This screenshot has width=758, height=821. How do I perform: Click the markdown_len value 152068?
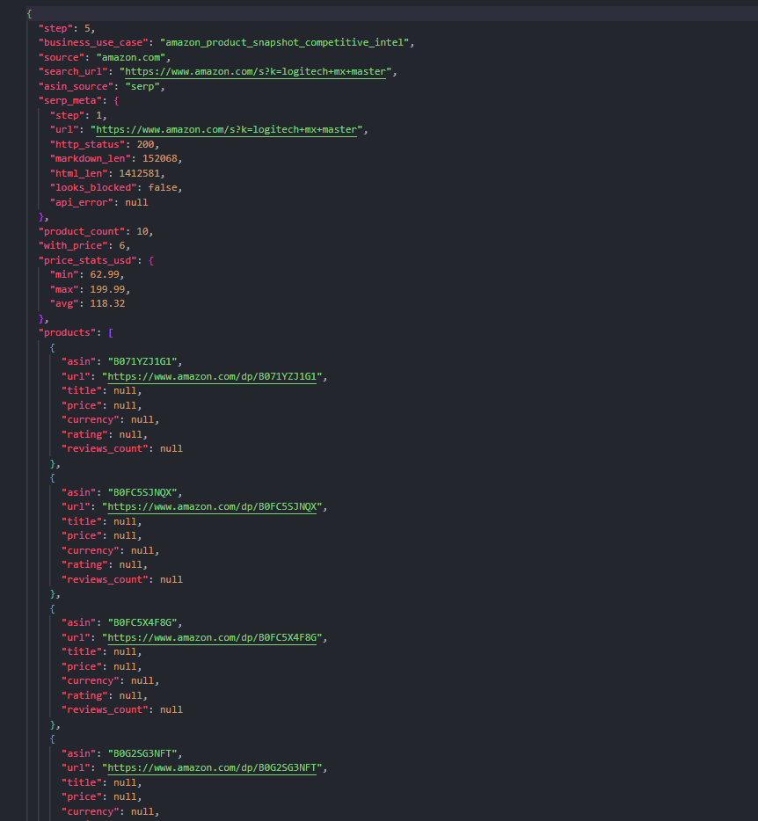[160, 158]
